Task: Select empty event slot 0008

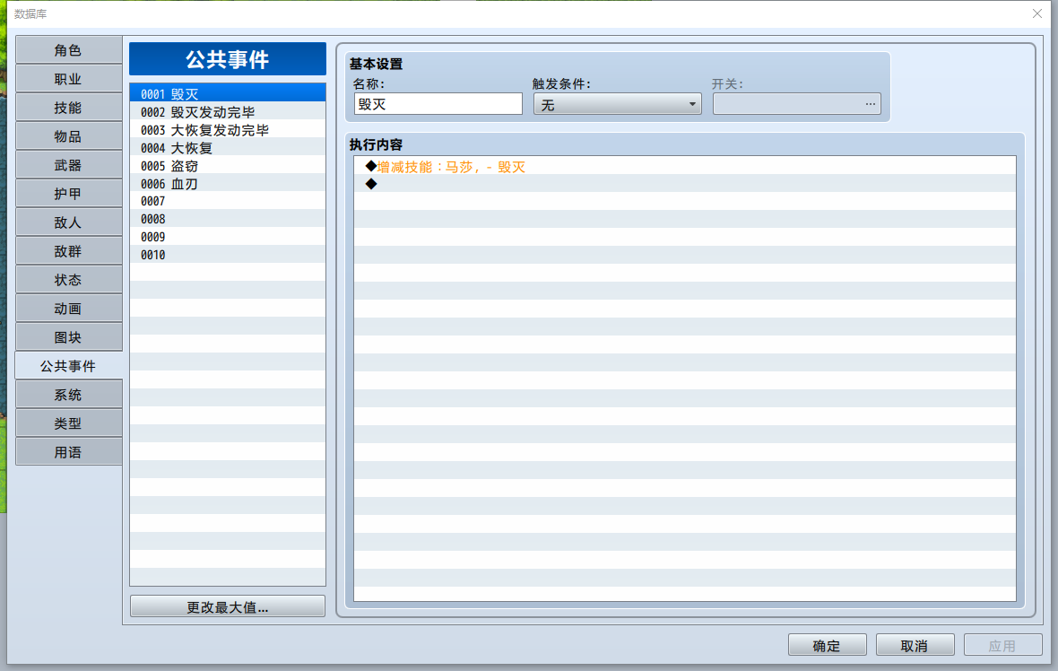Action: (228, 220)
